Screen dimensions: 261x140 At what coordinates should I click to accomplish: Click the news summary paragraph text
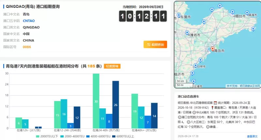[217, 115]
